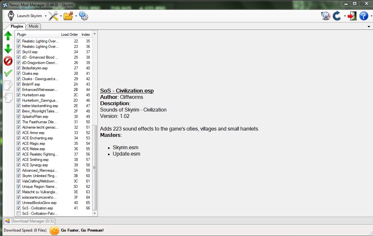Click the green move-down arrow icon
The width and height of the screenshot is (373, 236).
8,49
